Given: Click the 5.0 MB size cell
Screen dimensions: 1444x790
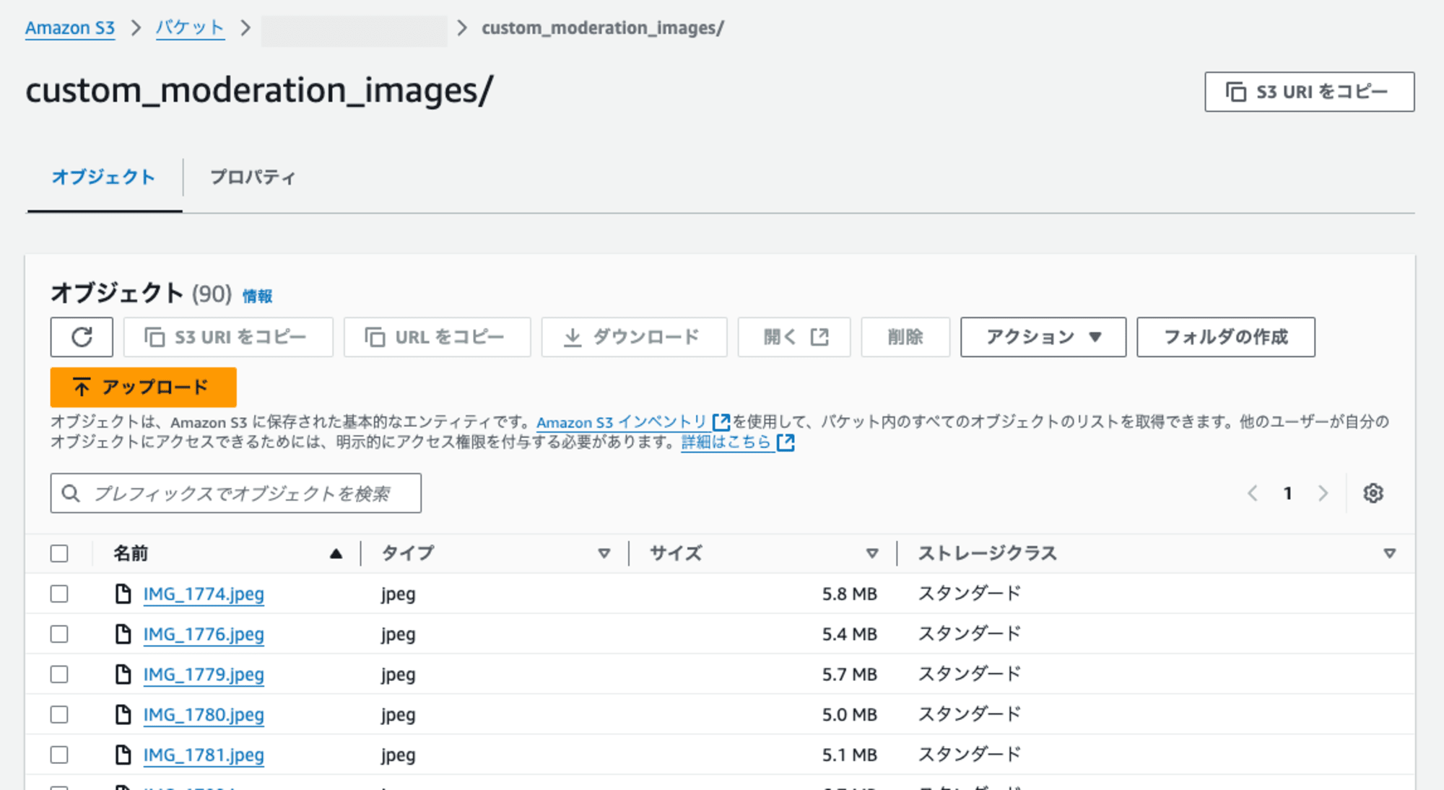Looking at the screenshot, I should pyautogui.click(x=849, y=716).
